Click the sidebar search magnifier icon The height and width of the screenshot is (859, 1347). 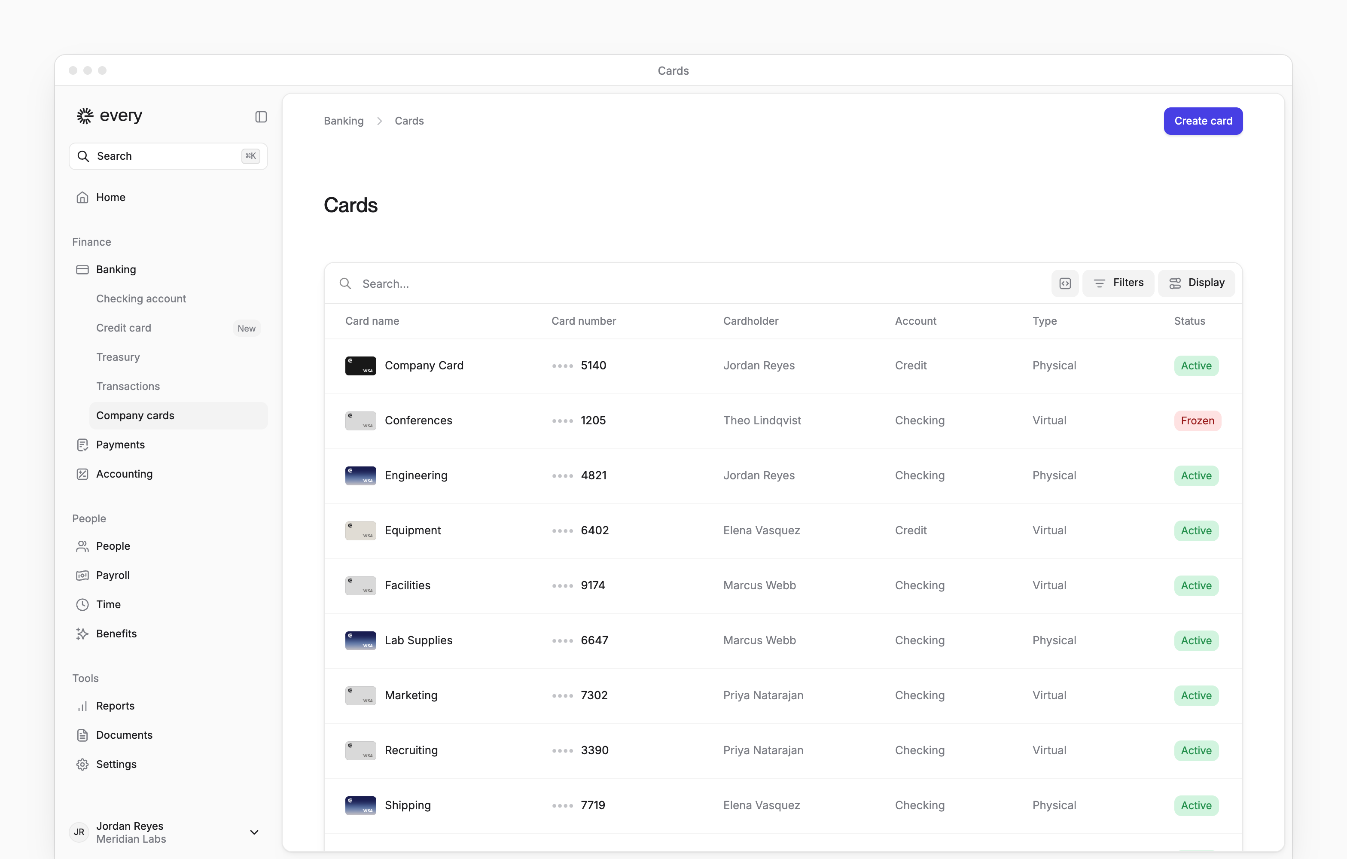(83, 156)
